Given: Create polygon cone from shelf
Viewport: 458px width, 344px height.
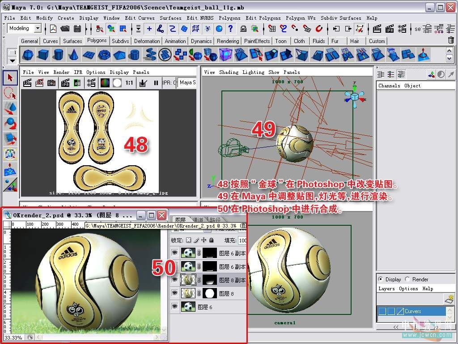Looking at the screenshot, I should [x=74, y=55].
